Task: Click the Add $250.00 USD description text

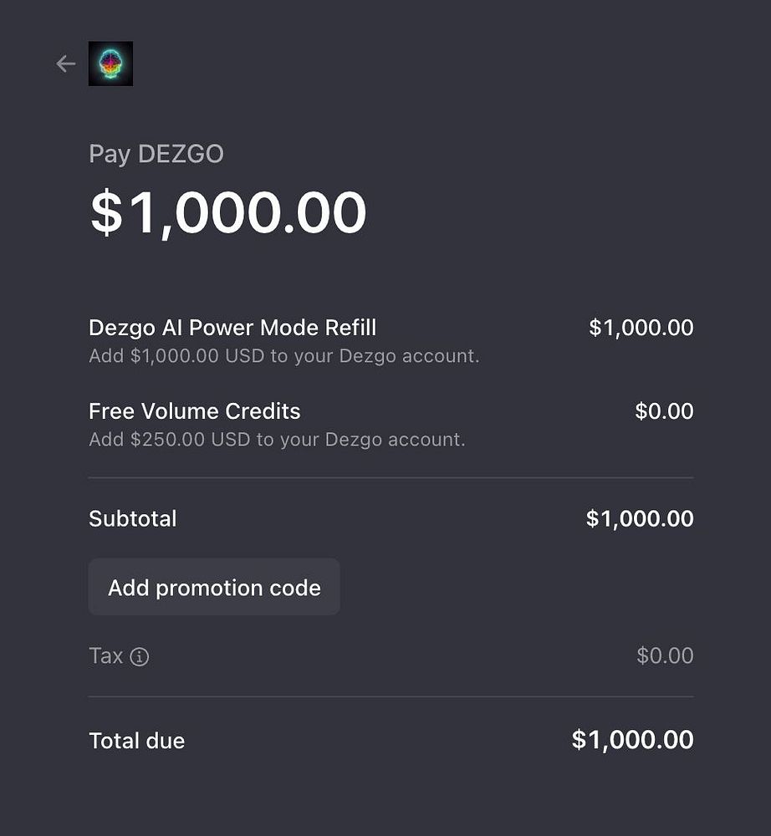Action: click(277, 440)
